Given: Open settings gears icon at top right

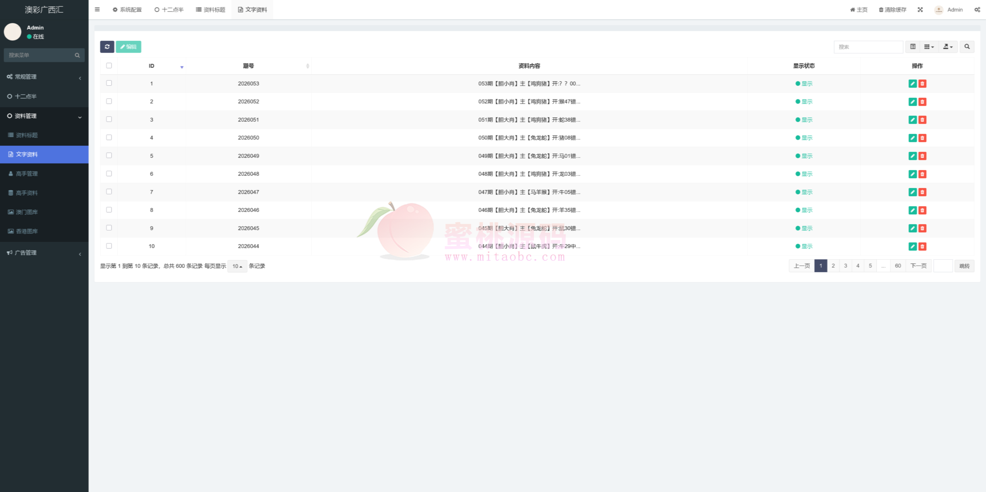Looking at the screenshot, I should [x=977, y=10].
